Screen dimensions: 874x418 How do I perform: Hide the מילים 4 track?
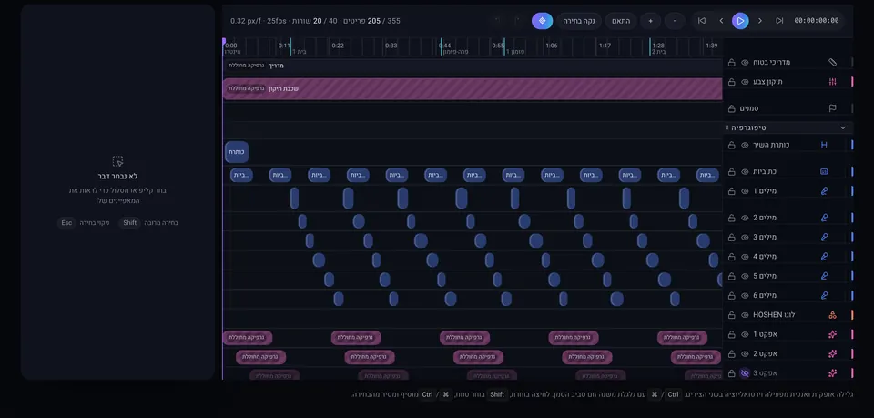tap(745, 257)
